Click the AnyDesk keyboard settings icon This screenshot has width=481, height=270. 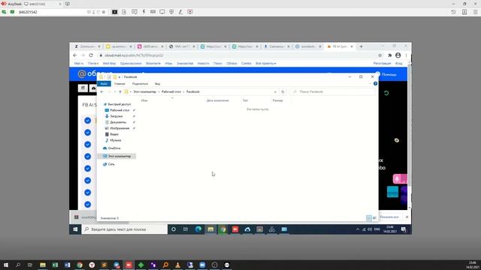tap(153, 12)
